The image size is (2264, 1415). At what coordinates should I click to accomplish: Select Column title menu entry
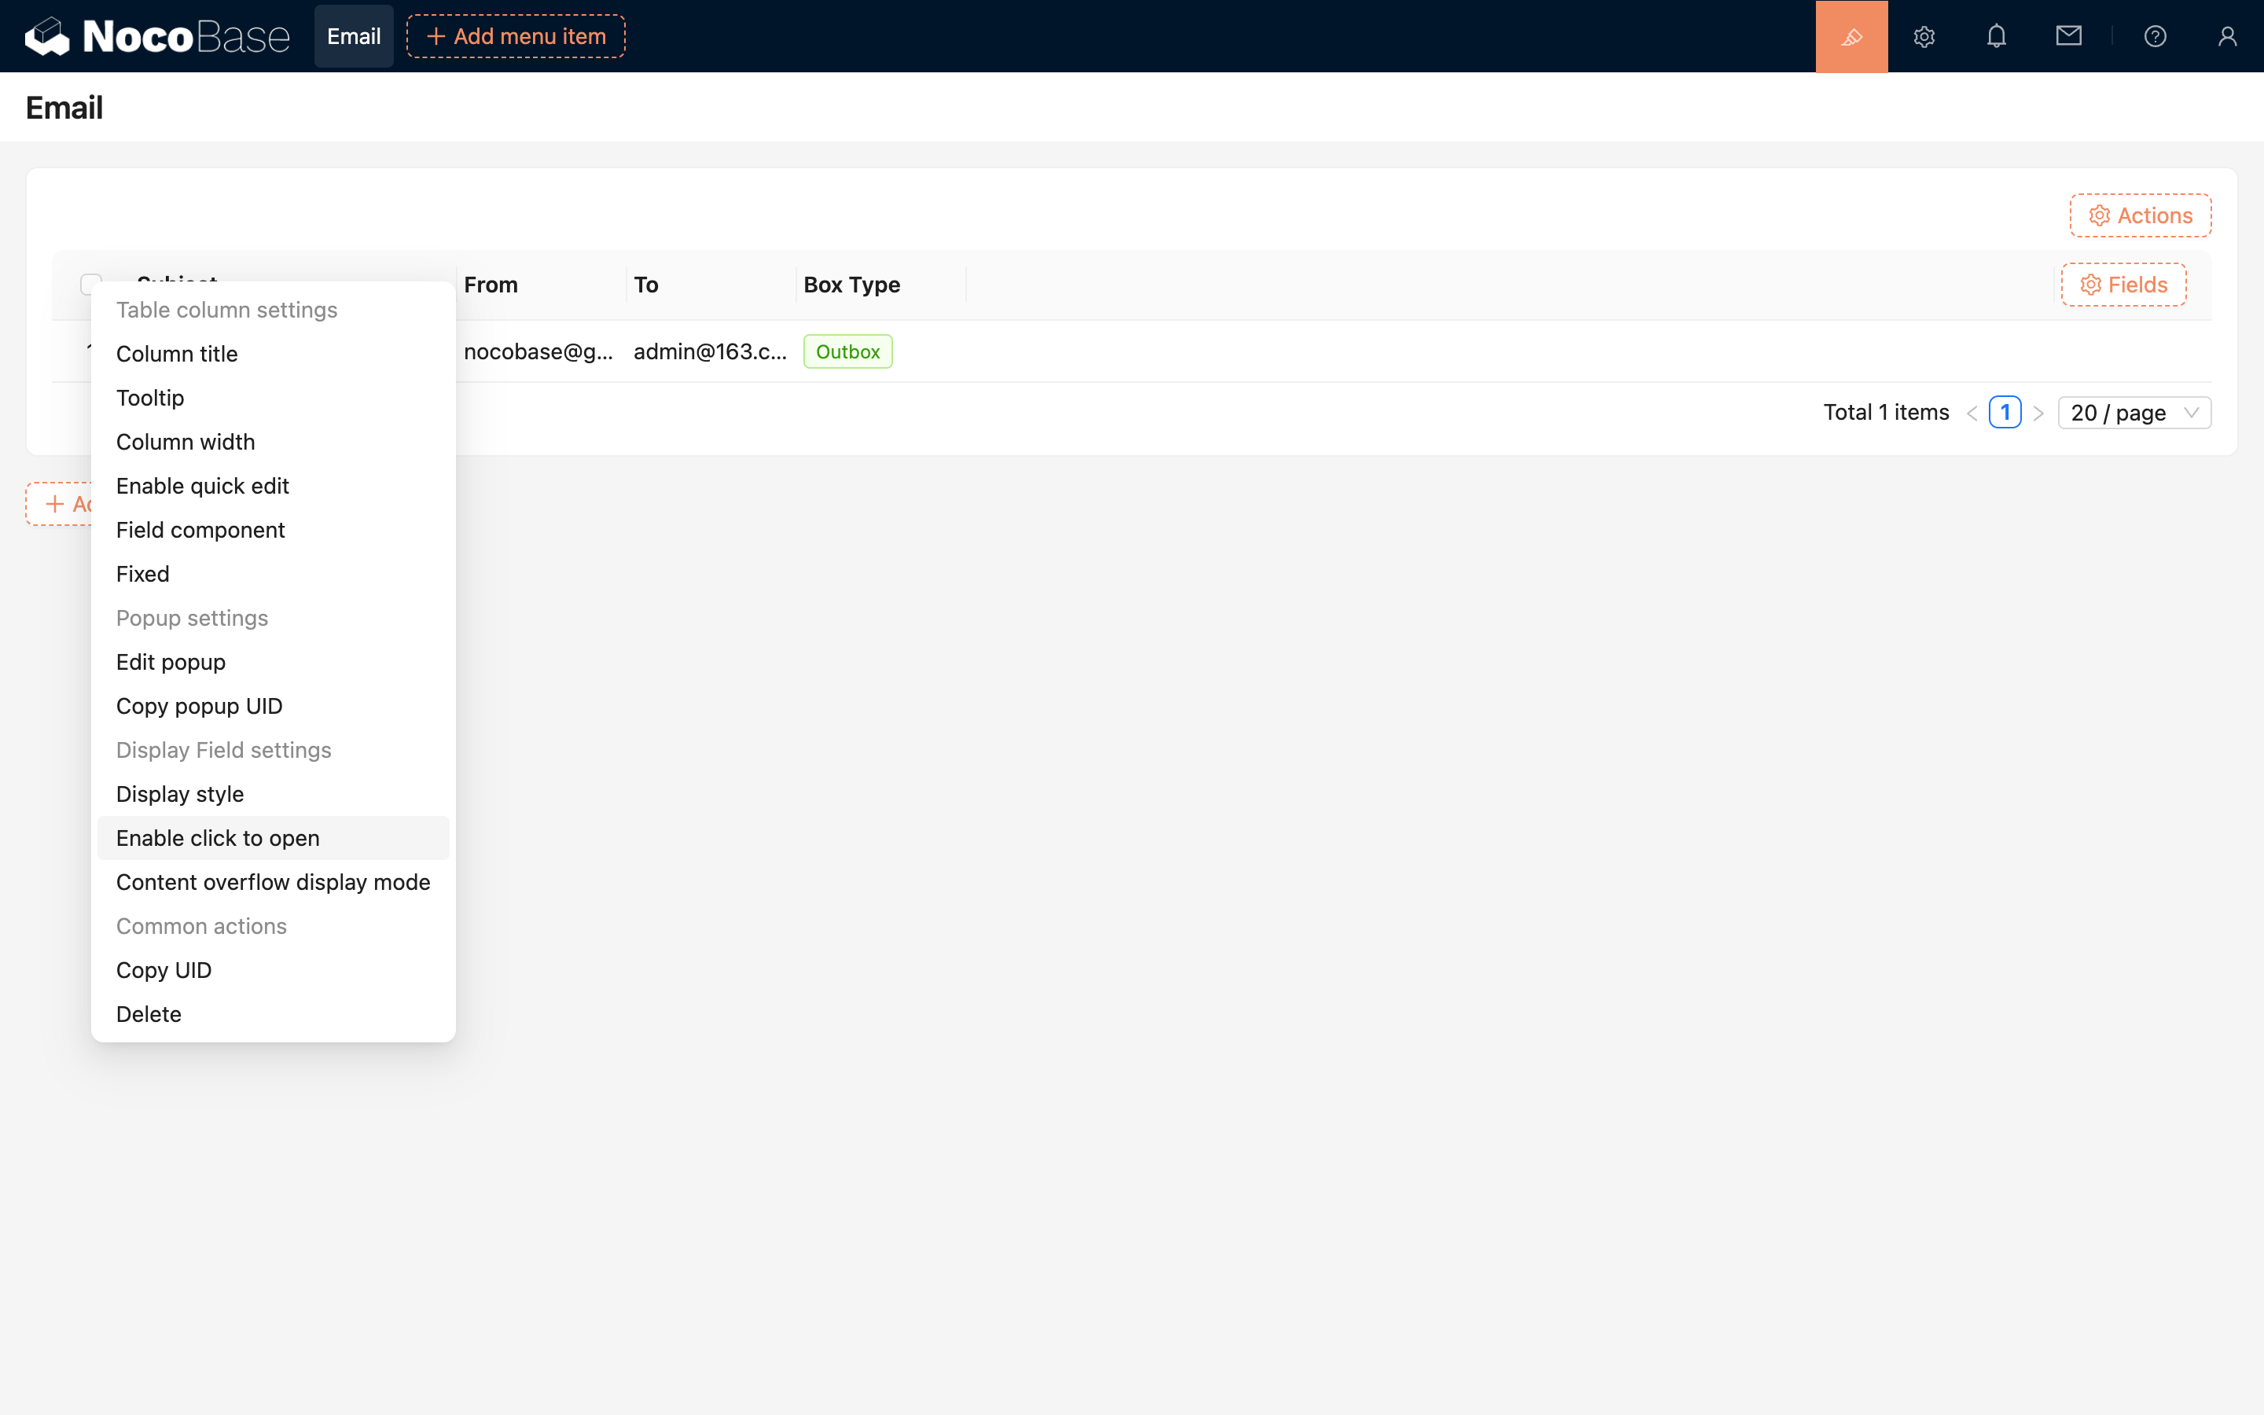click(176, 354)
